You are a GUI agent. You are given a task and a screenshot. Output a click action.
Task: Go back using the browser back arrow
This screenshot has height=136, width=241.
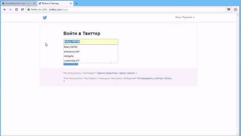[5, 9]
